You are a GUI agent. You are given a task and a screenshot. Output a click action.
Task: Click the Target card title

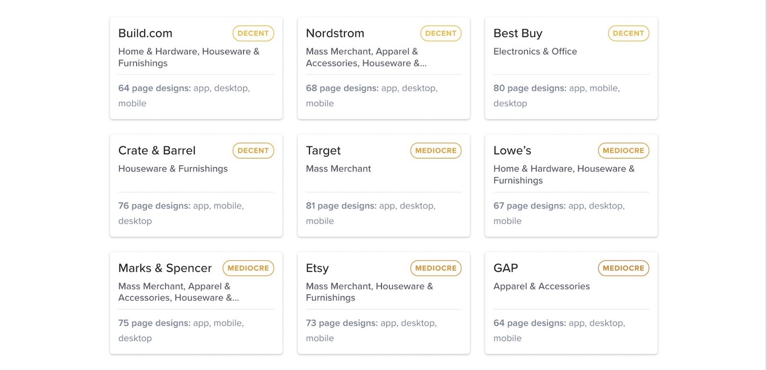point(323,151)
